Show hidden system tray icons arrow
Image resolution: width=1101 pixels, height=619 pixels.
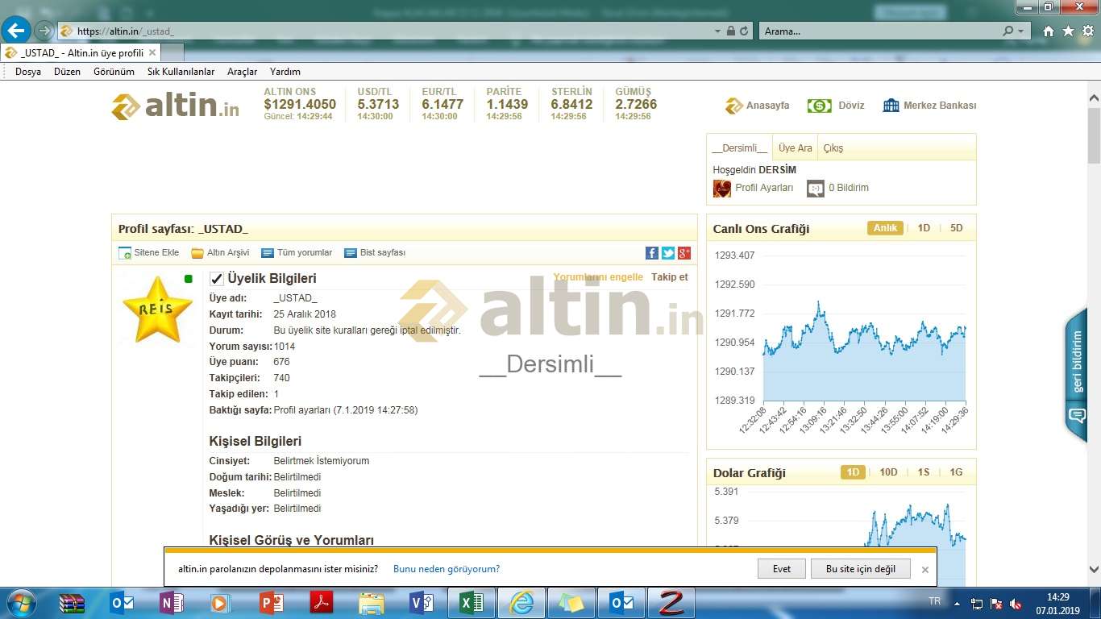point(957,603)
